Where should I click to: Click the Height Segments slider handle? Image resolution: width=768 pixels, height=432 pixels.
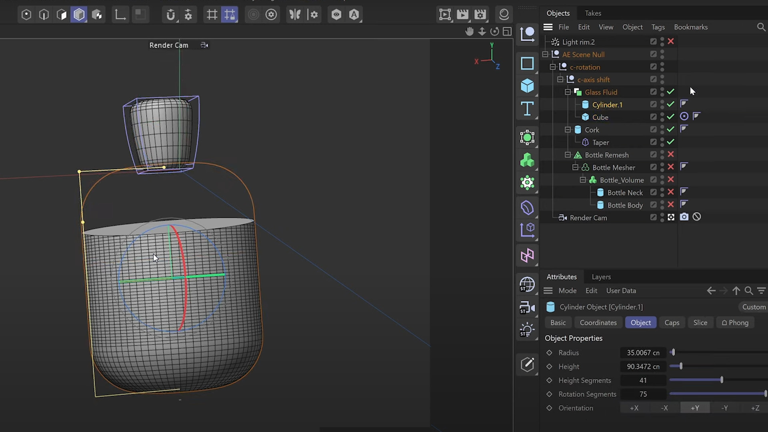point(722,380)
